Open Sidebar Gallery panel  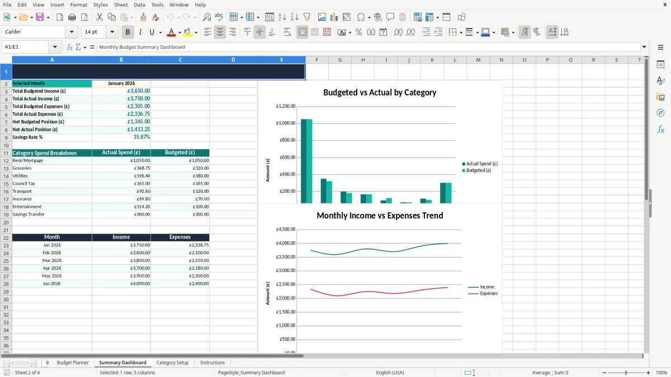point(660,97)
